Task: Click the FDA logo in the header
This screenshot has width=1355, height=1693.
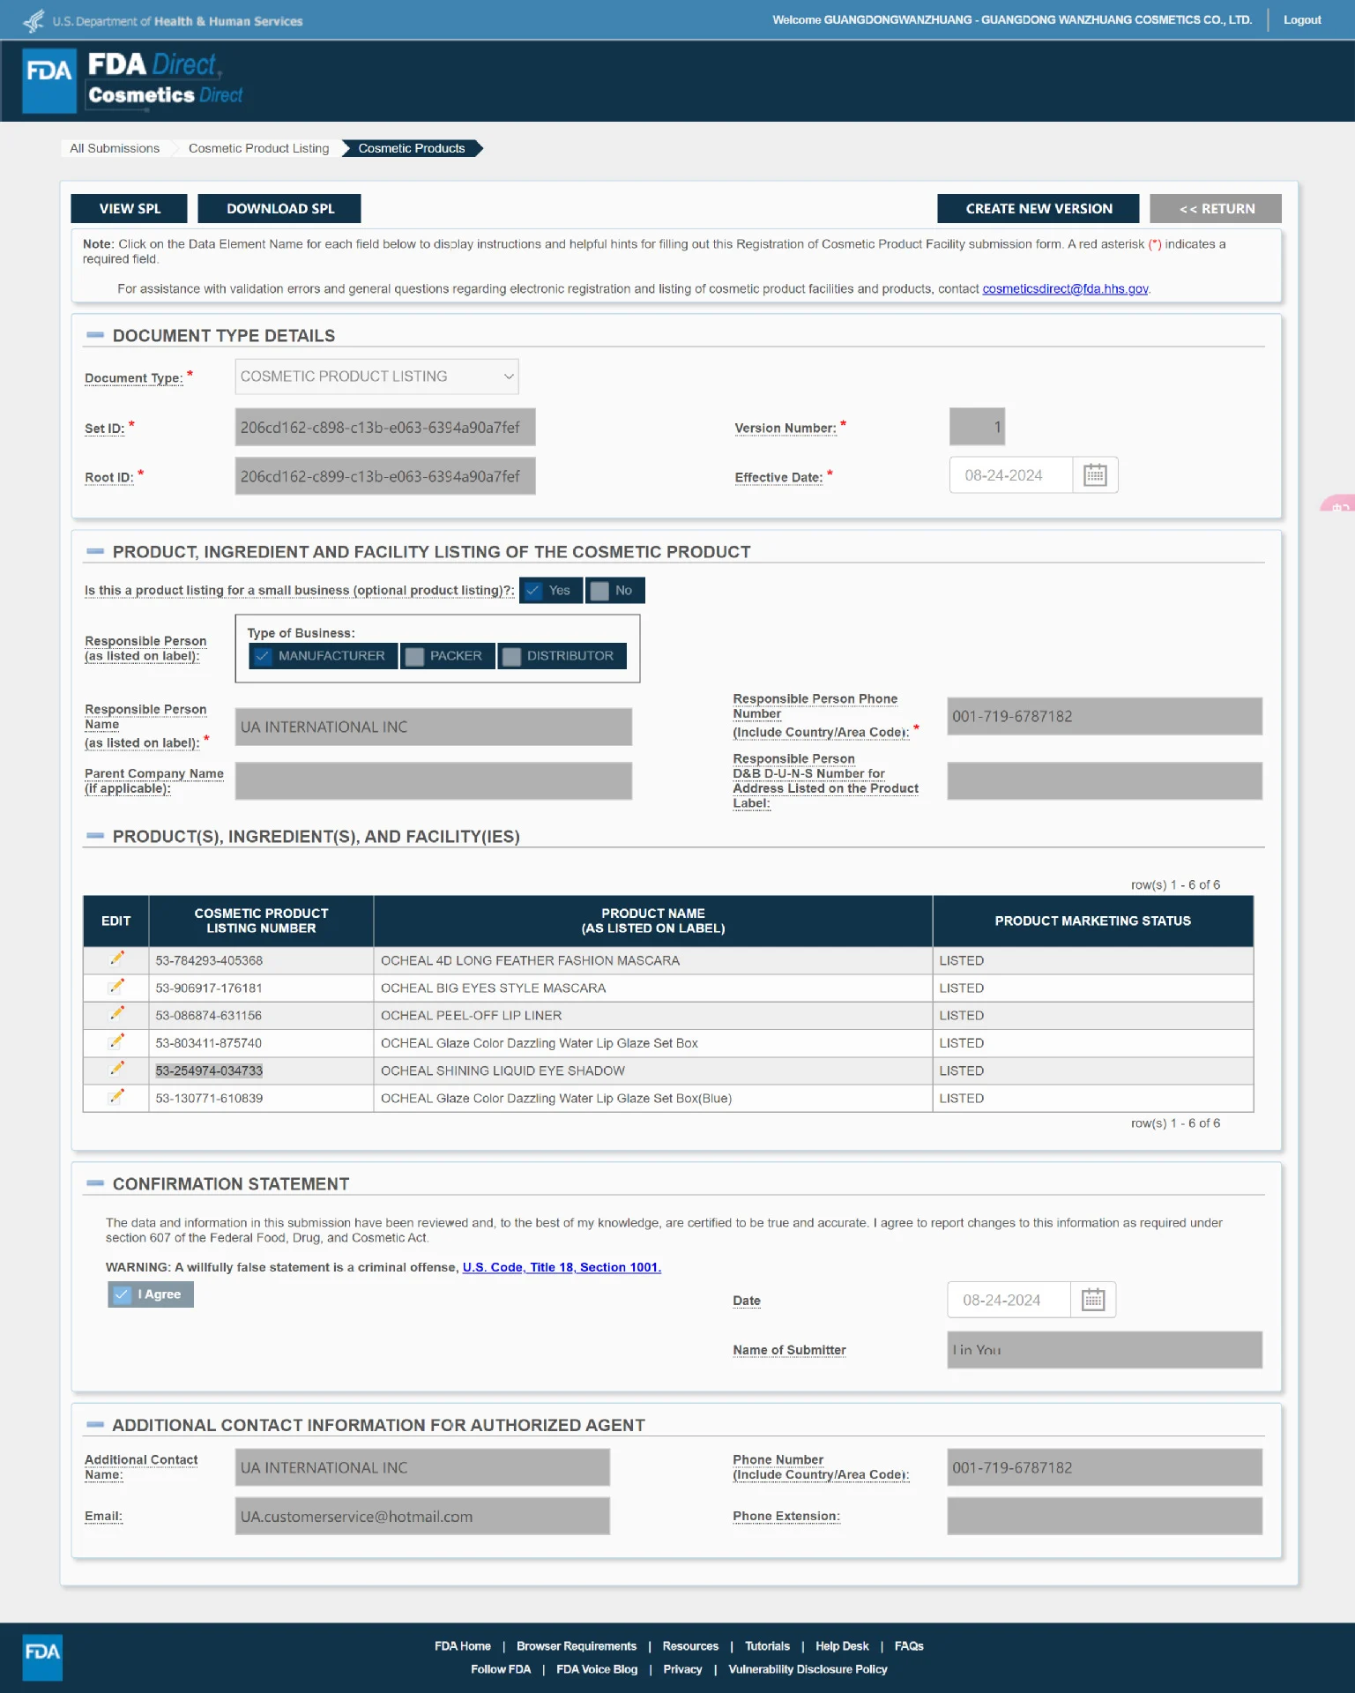Action: point(49,81)
